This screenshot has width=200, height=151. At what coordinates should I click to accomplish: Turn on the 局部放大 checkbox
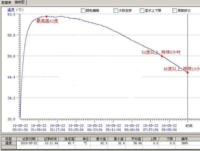click(x=175, y=10)
